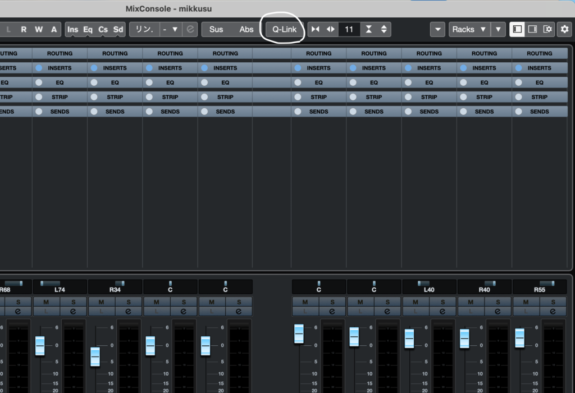The width and height of the screenshot is (575, 393).
Task: Enable the Sus suspend link button
Action: [x=216, y=29]
